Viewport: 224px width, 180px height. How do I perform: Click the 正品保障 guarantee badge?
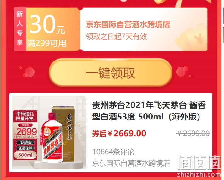pyautogui.click(x=25, y=148)
